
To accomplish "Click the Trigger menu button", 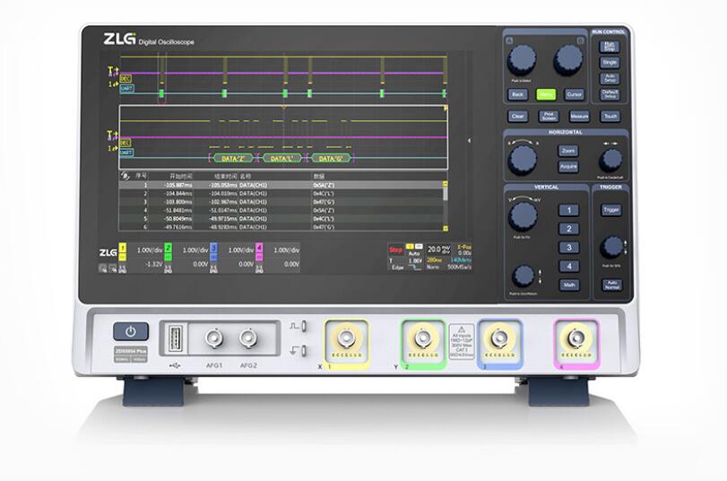I will coord(611,210).
